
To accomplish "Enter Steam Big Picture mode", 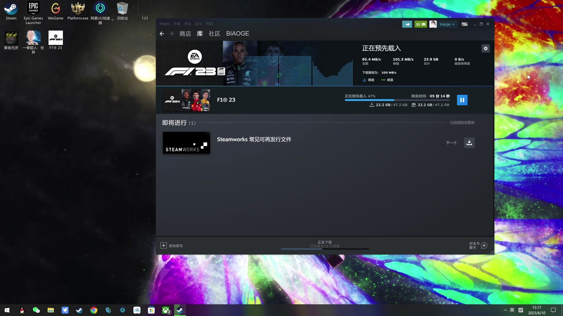I will (464, 24).
